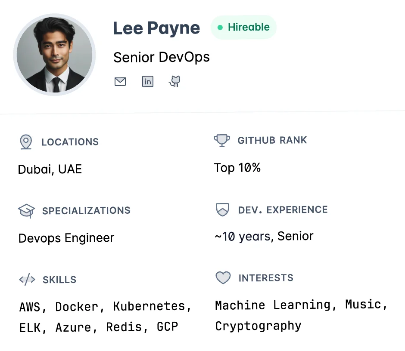Click the Skills code brackets icon
405x351 pixels.
pos(27,280)
